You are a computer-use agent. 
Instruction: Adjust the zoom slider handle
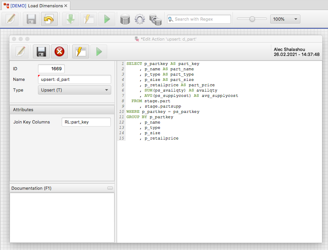pyautogui.click(x=252, y=19)
